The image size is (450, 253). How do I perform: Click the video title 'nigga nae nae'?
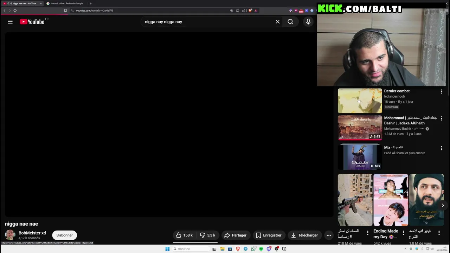(x=21, y=224)
